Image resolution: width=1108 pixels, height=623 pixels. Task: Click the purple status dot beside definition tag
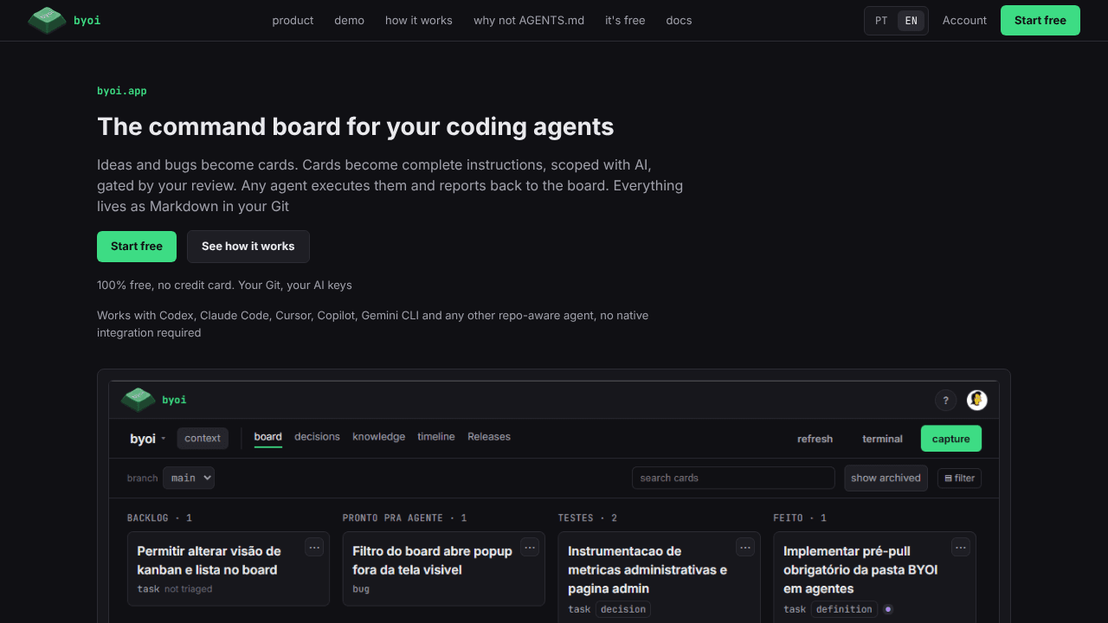(x=887, y=609)
